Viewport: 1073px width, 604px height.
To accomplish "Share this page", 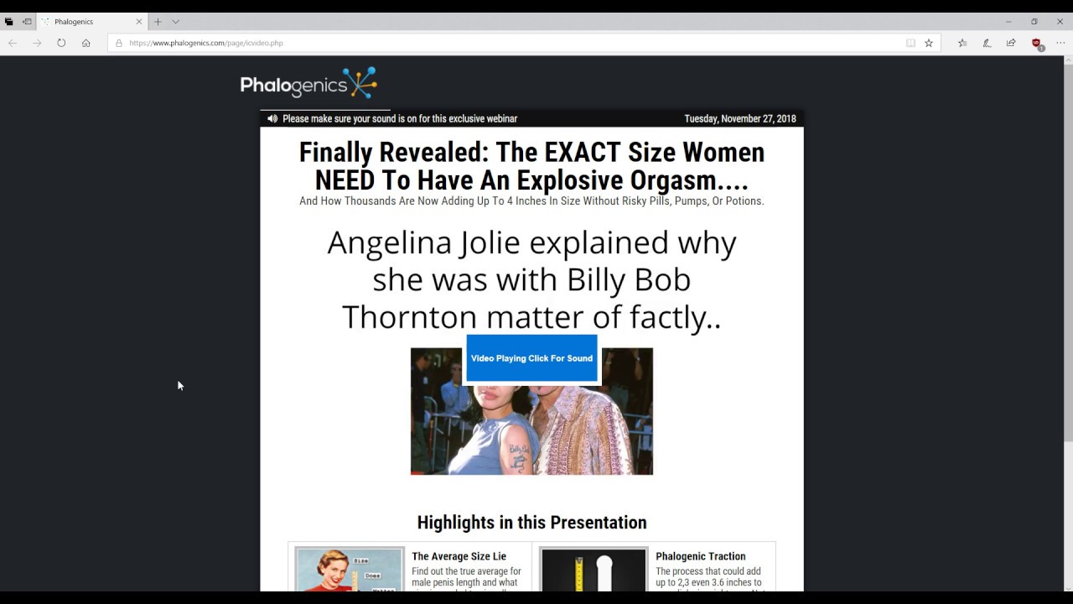I will click(x=1011, y=43).
